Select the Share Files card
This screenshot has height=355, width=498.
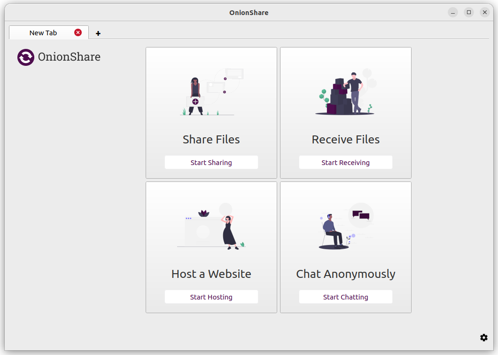[x=211, y=112]
